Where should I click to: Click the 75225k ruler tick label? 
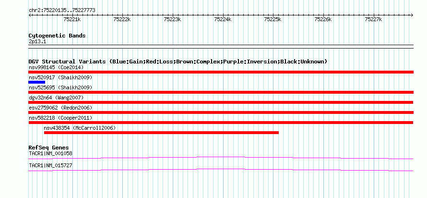(273, 19)
